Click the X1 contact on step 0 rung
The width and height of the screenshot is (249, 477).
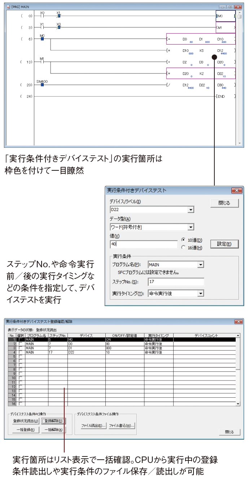pyautogui.click(x=59, y=16)
